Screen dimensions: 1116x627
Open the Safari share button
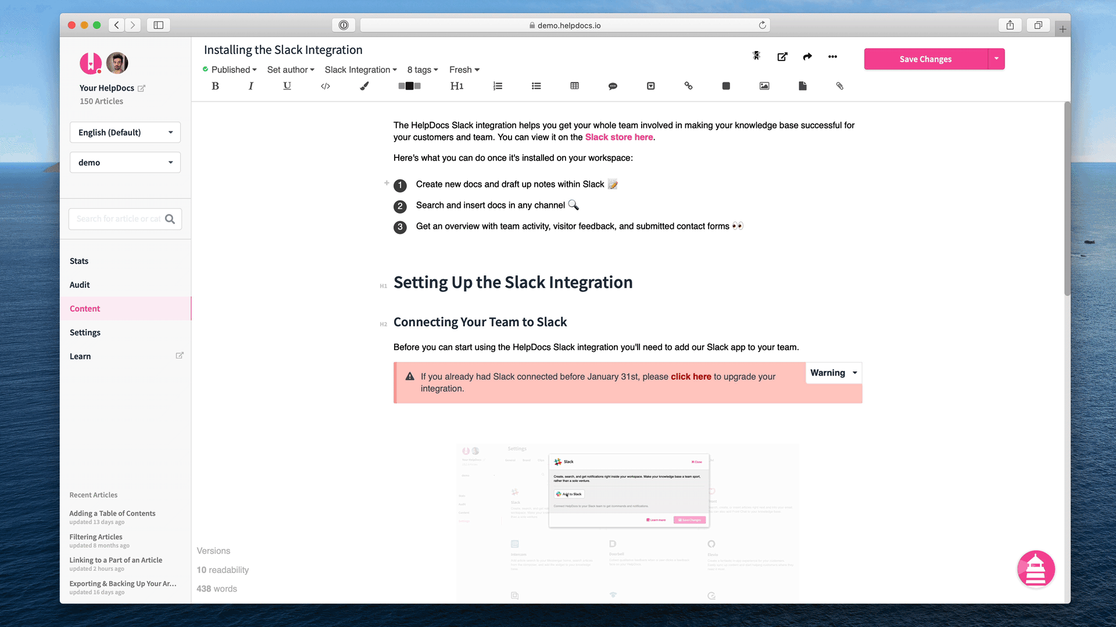pos(1010,25)
